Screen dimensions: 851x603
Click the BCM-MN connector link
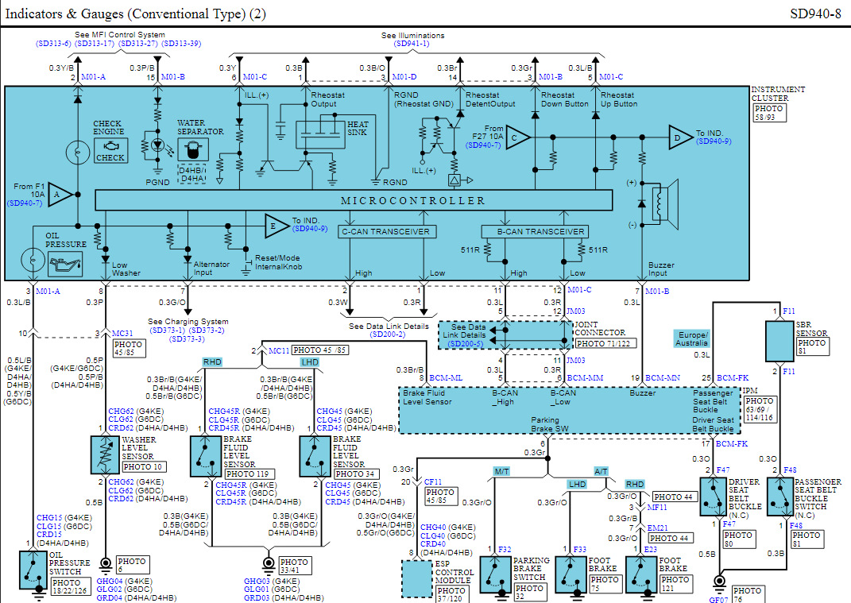pos(662,377)
